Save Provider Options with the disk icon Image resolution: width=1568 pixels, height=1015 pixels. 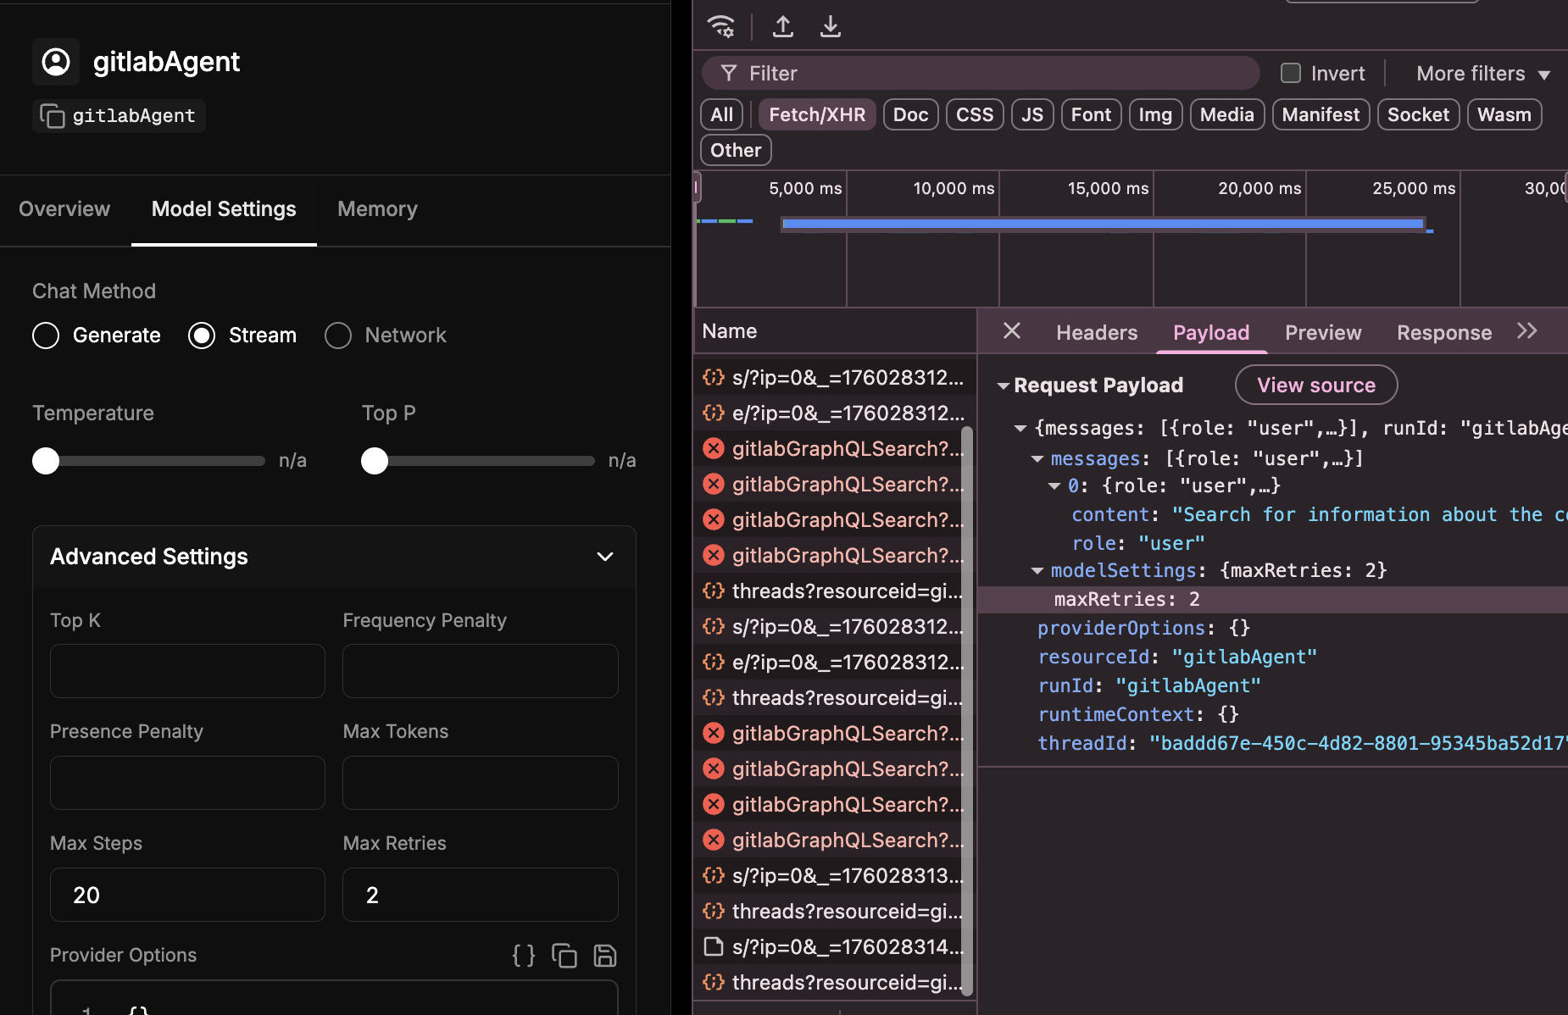pyautogui.click(x=605, y=956)
